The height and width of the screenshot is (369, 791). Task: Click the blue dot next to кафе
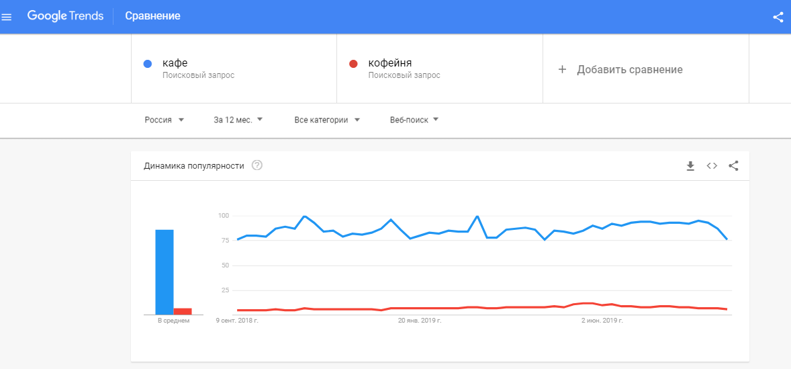[x=148, y=64]
